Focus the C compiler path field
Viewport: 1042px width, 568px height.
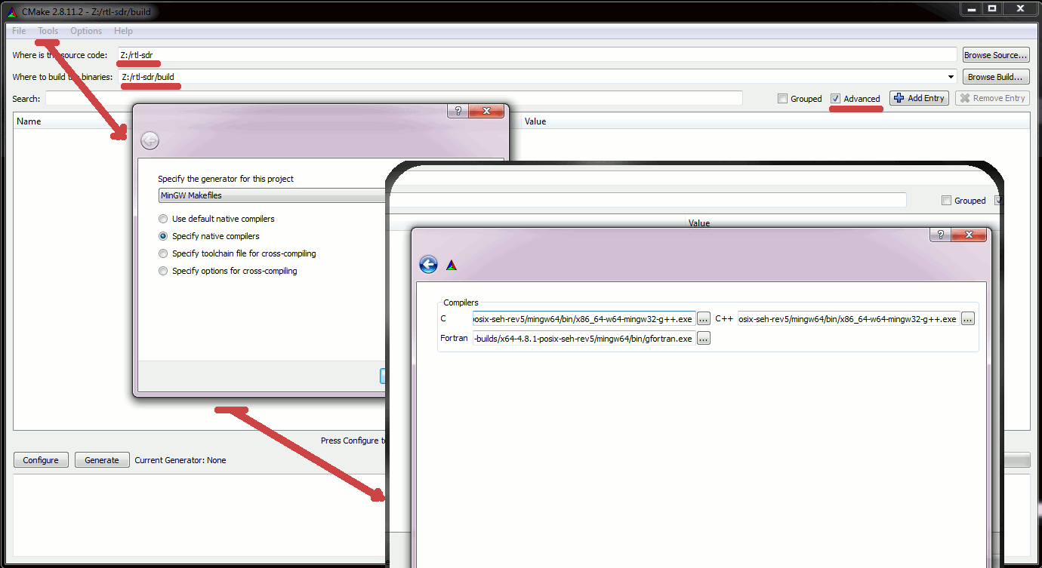pos(584,319)
